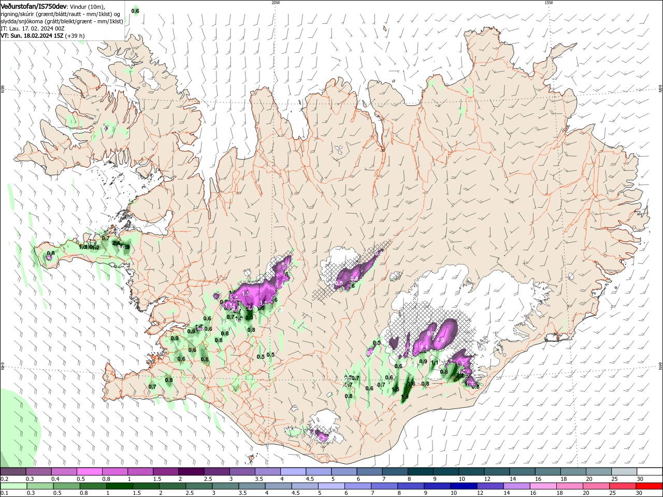Select the 'IT: Lau. 17. 02. 2024 00Z' line
Screen dimensions: 663x497
click(x=32, y=28)
